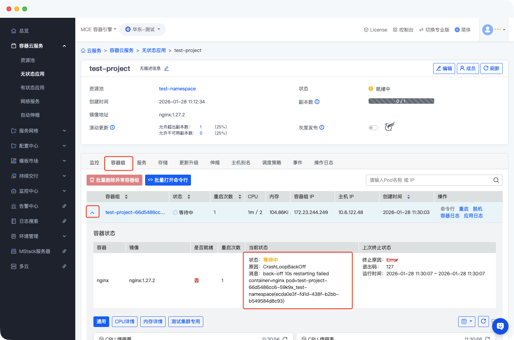
Task: Click the refresh icon beside calendar button
Action: coord(483,321)
